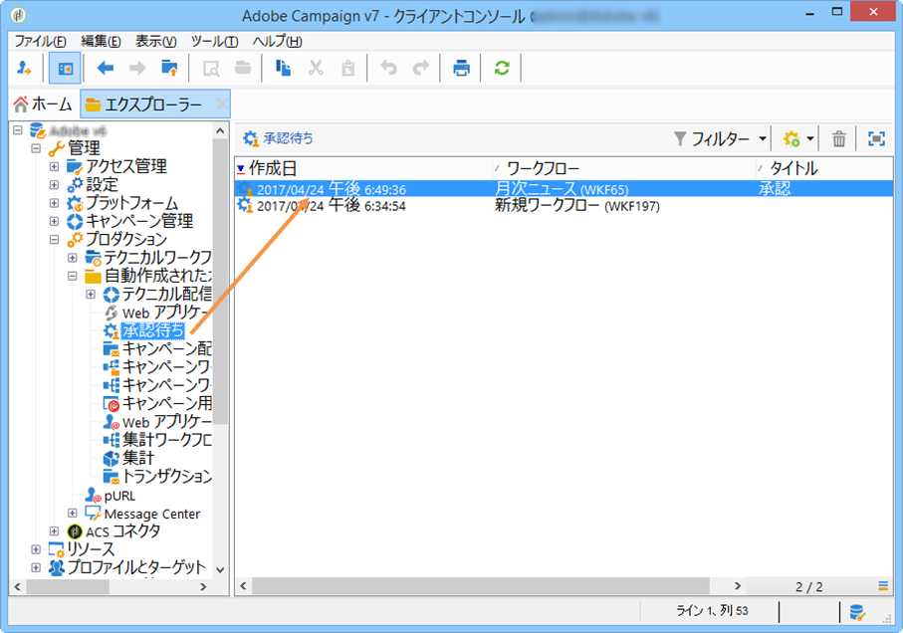The image size is (903, 633).
Task: Sort by the 作成日 column header
Action: pyautogui.click(x=364, y=168)
